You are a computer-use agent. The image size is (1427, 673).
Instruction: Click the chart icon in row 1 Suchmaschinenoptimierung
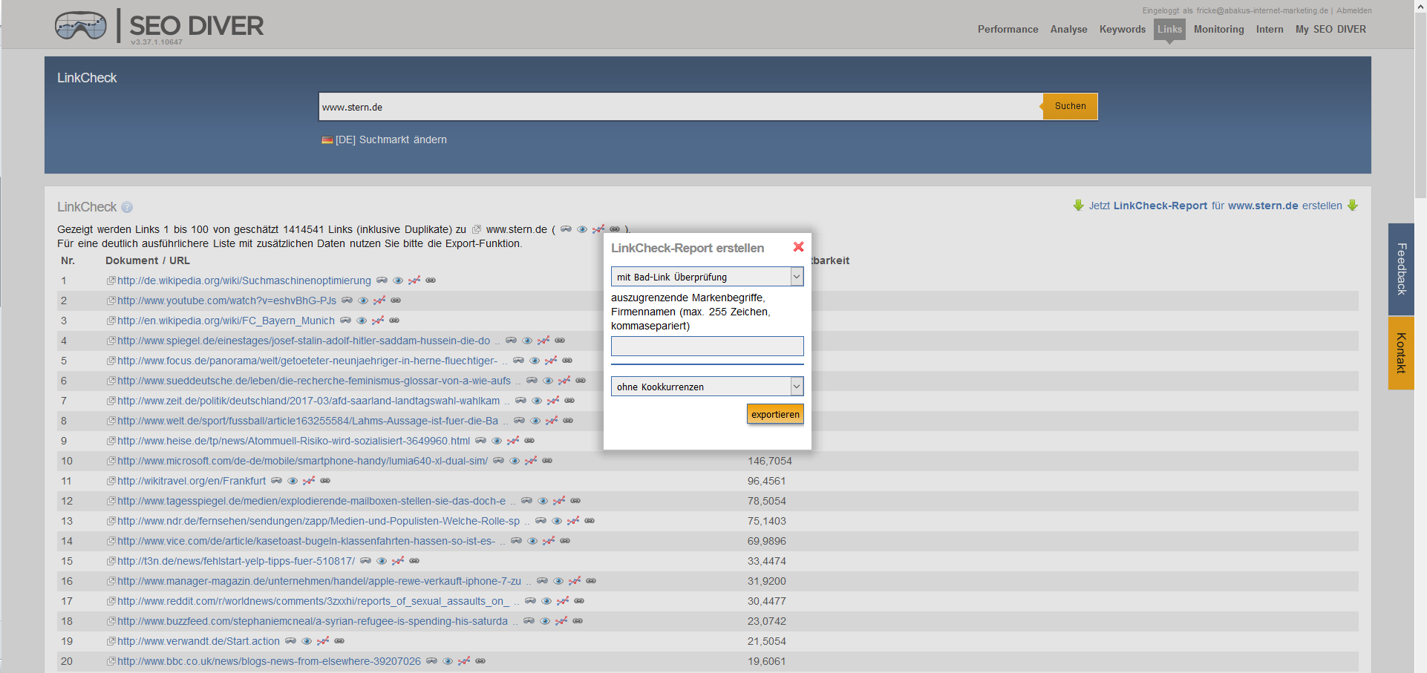pos(414,280)
